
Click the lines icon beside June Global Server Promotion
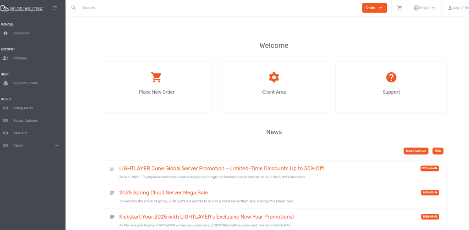(112, 169)
